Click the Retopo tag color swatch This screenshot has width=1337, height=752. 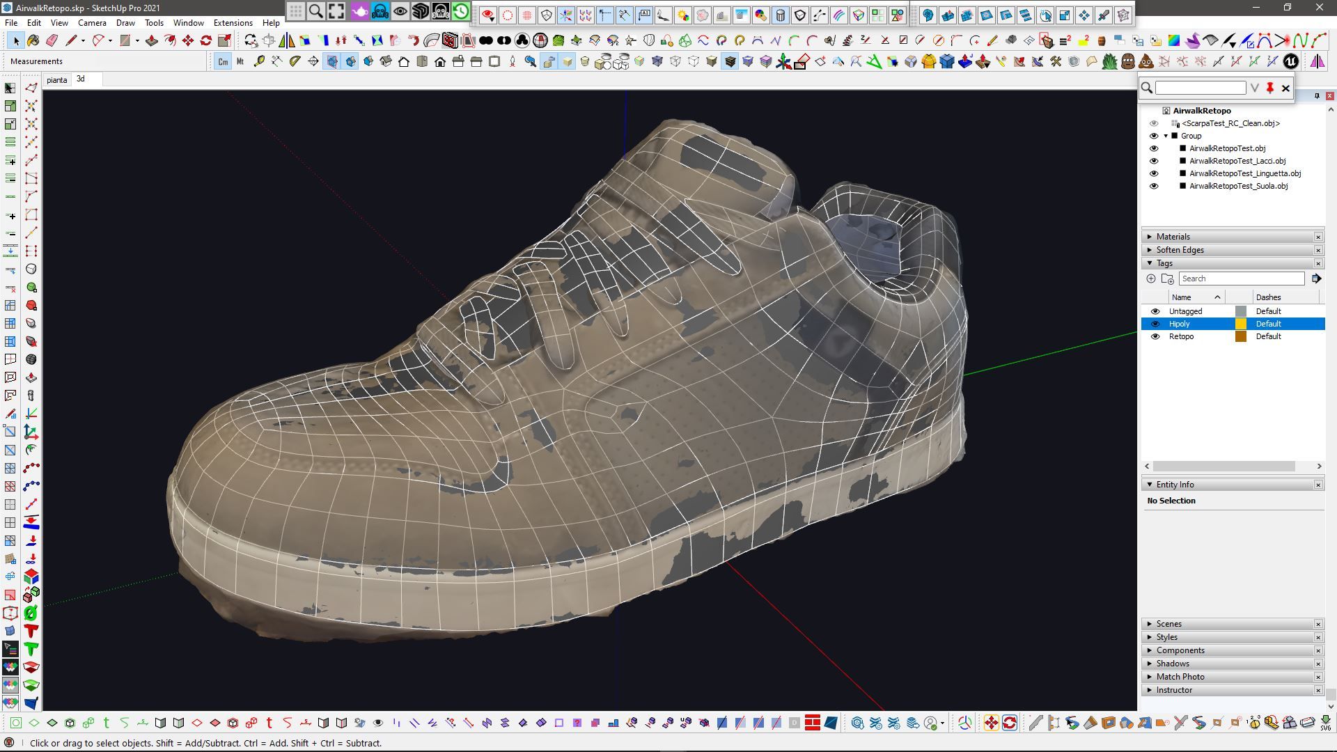(1240, 336)
